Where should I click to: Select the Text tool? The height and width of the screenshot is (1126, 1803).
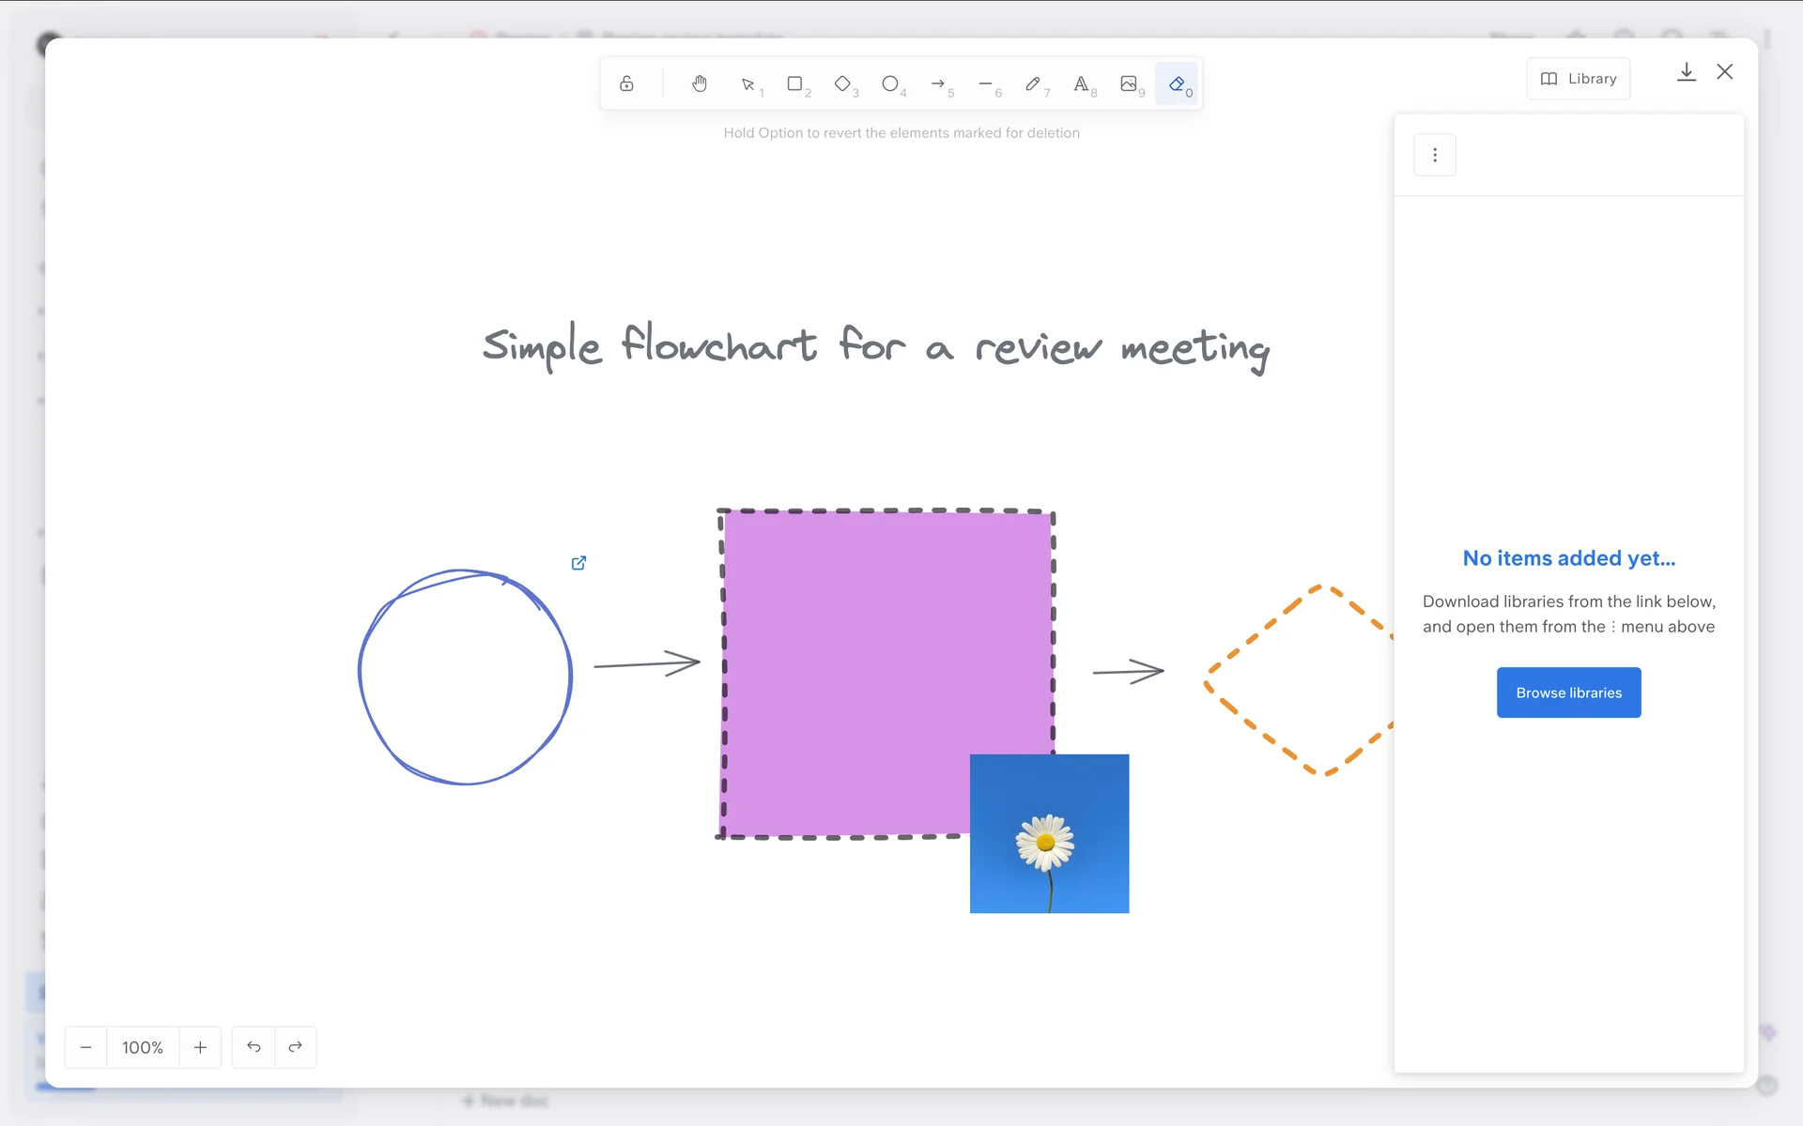[1081, 84]
